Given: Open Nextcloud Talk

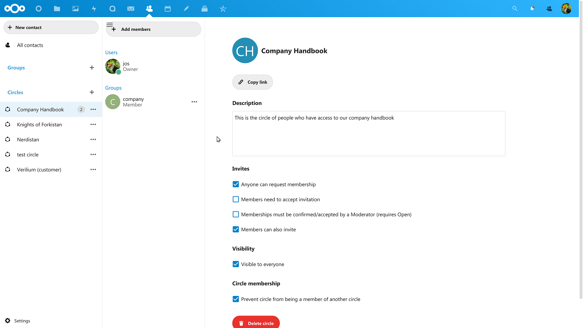Looking at the screenshot, I should (112, 8).
